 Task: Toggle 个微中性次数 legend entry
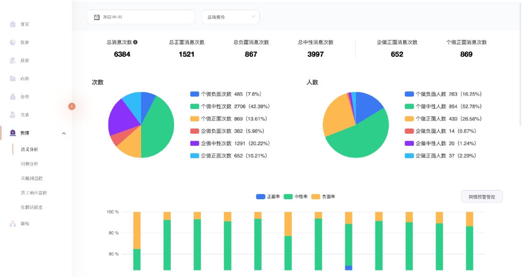click(230, 106)
